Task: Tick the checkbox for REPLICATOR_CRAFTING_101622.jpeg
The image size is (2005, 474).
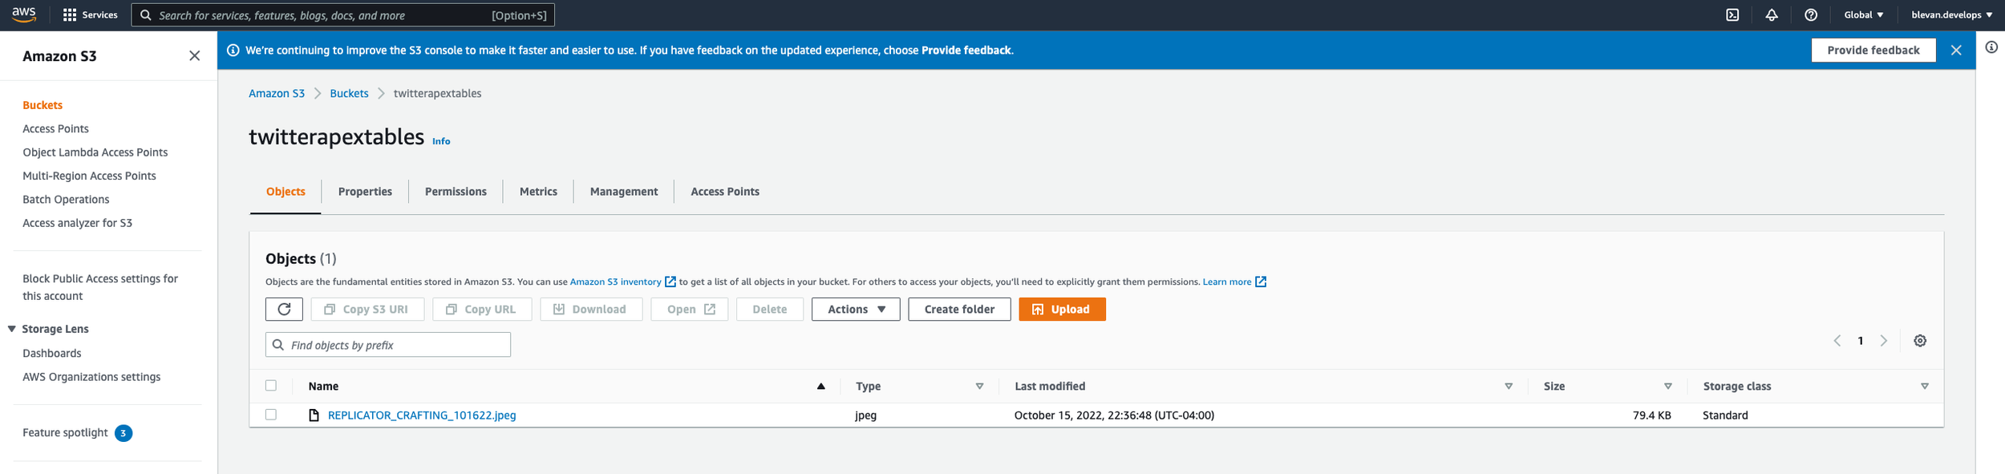Action: 271,415
